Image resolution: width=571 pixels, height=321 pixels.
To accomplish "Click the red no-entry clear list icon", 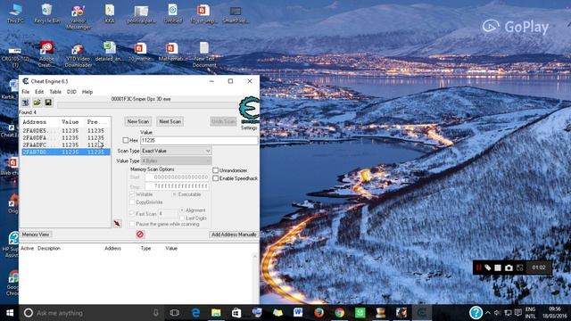I will point(140,235).
